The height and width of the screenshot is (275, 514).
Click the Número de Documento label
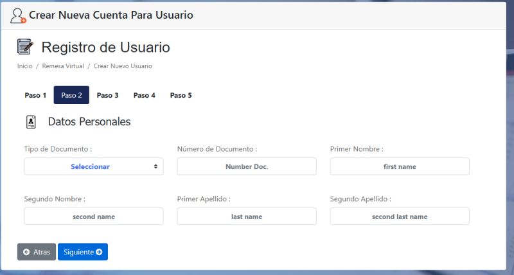click(217, 149)
